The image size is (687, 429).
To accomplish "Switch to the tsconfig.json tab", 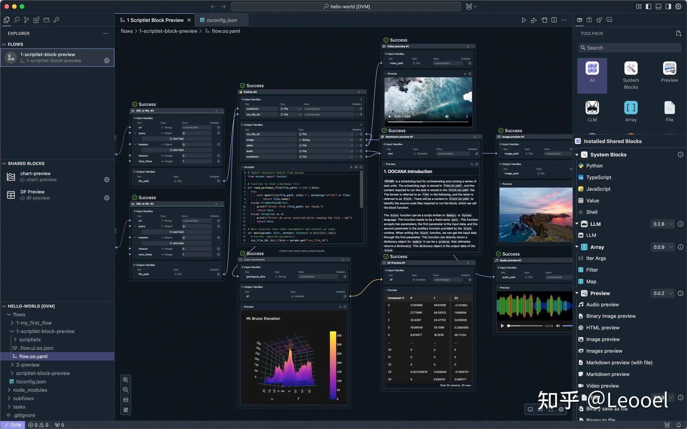I will (x=222, y=20).
